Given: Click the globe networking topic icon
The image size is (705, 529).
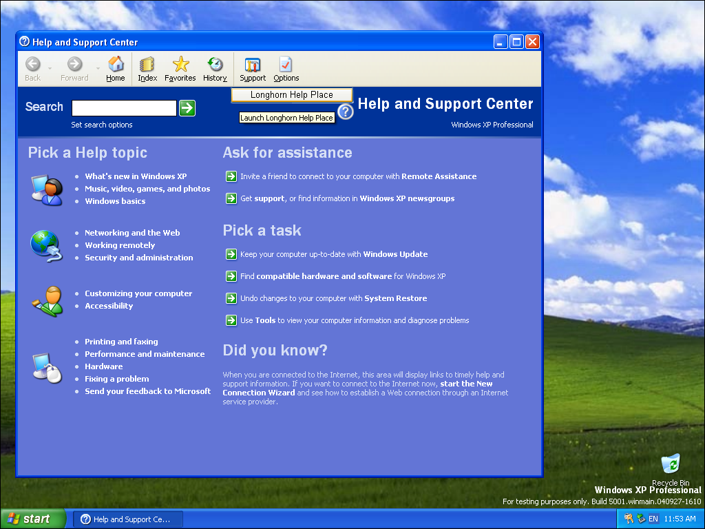Looking at the screenshot, I should 46,246.
